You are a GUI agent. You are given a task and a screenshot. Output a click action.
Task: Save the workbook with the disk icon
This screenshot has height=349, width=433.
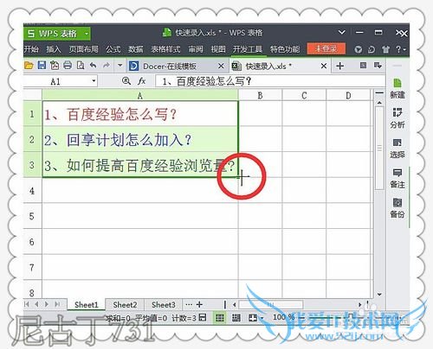pos(42,66)
